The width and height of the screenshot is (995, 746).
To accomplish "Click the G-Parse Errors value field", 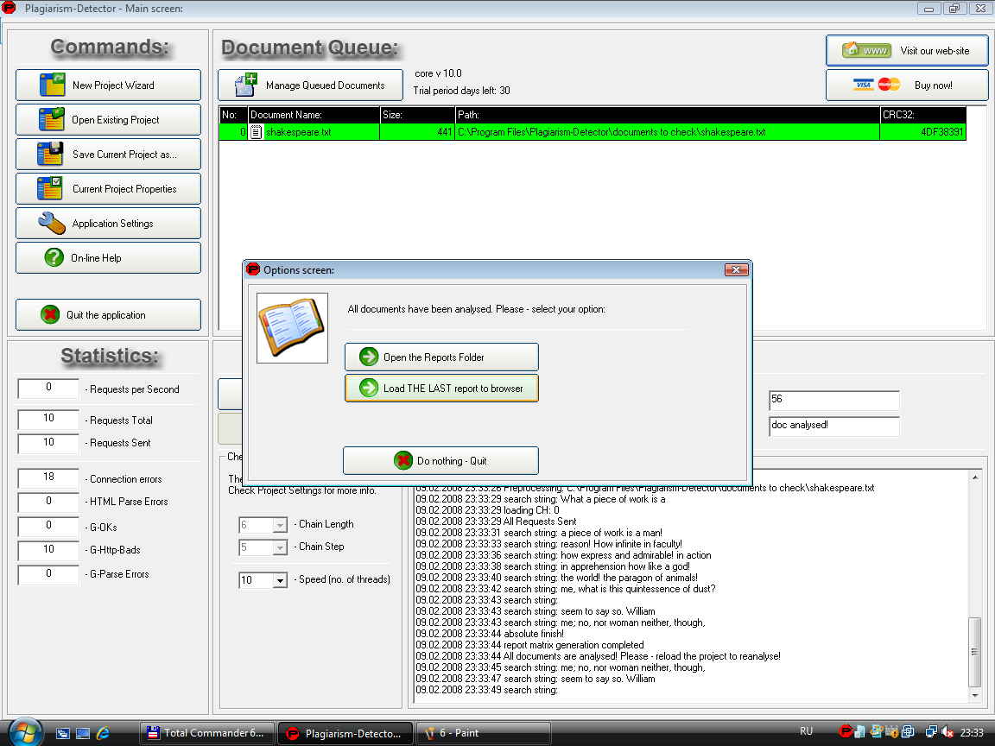I will click(49, 575).
